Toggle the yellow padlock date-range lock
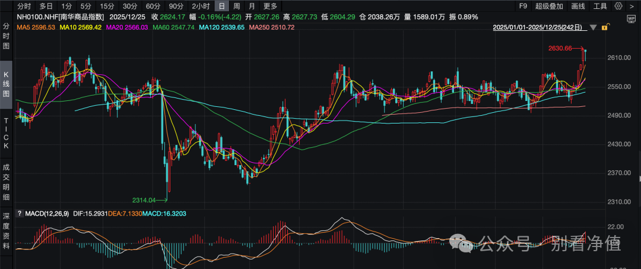641x269 pixels. [x=605, y=27]
